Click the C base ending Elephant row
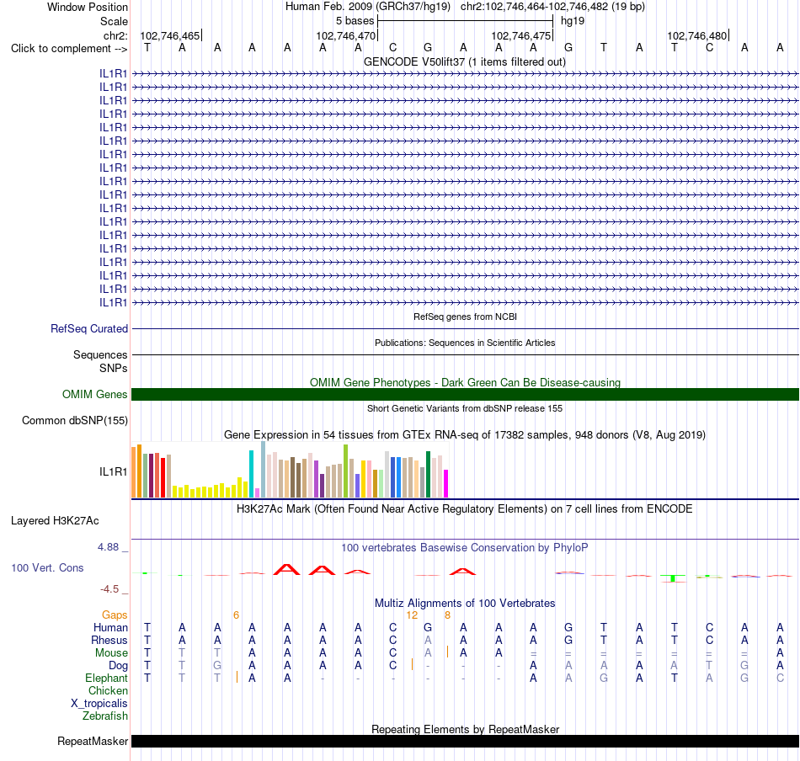 780,679
